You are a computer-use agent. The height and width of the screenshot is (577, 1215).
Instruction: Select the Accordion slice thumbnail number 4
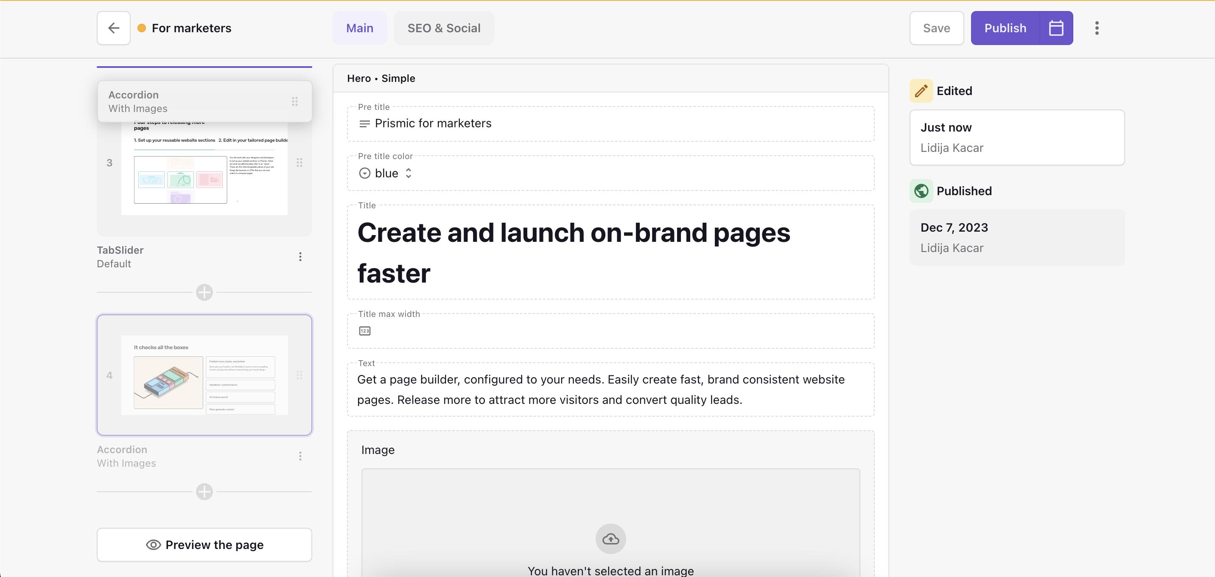[204, 375]
